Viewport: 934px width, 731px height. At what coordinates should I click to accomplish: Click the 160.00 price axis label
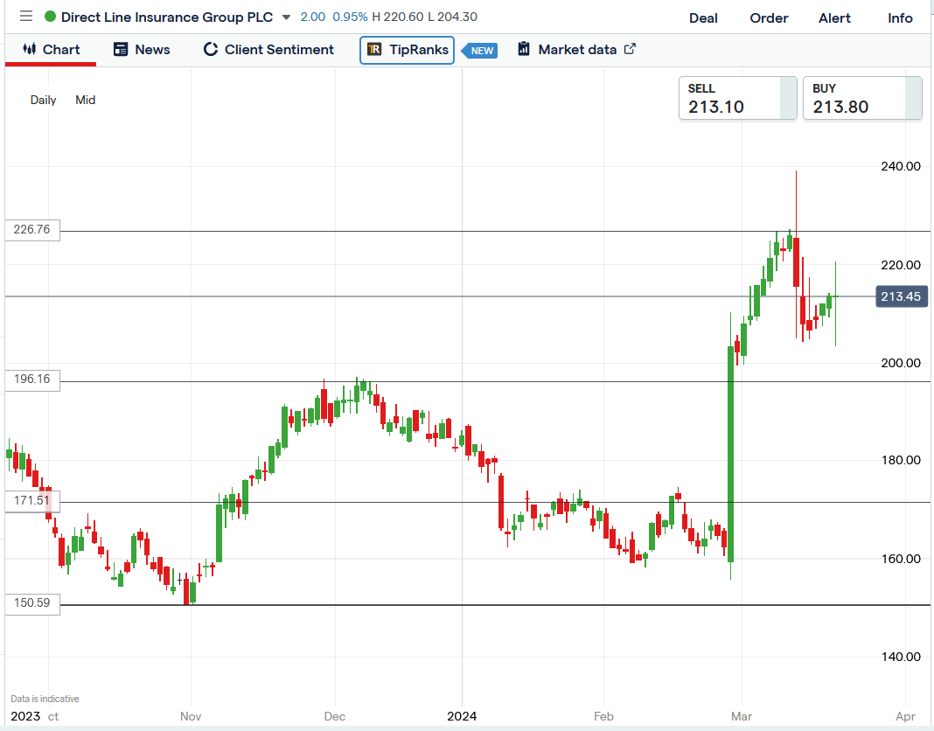901,559
